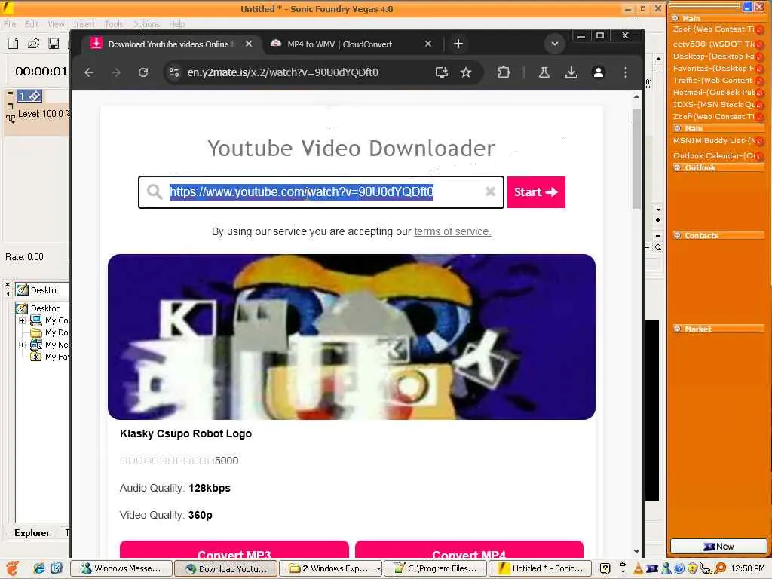The width and height of the screenshot is (772, 579).
Task: Click the track maximize icon in Vegas track header
Action: pyautogui.click(x=10, y=106)
